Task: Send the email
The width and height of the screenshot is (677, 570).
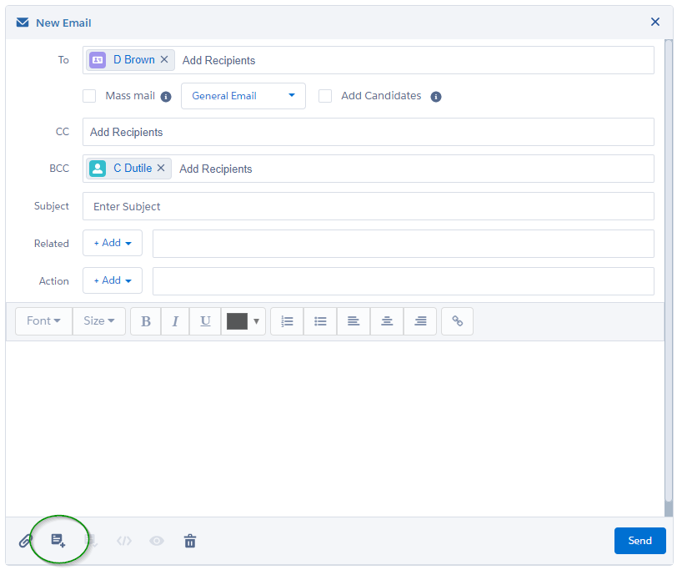Action: coord(639,540)
